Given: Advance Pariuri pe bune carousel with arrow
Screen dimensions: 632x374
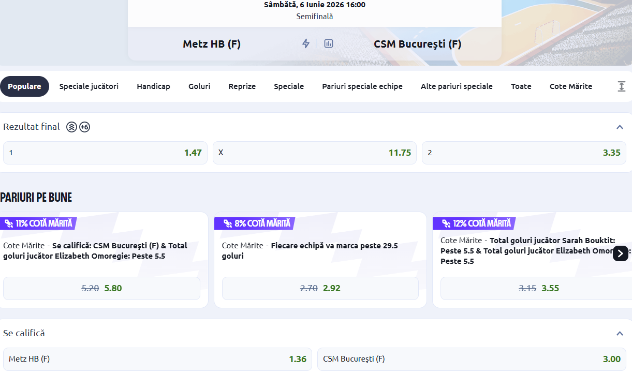Looking at the screenshot, I should pyautogui.click(x=621, y=253).
